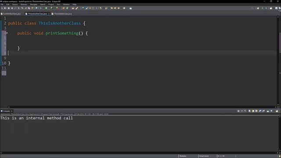Click the 'This is an internal method call' console output
This screenshot has height=158, width=281.
tap(36, 118)
